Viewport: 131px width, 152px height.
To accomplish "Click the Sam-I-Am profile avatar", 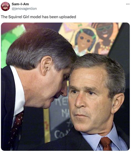I will tap(5, 6).
